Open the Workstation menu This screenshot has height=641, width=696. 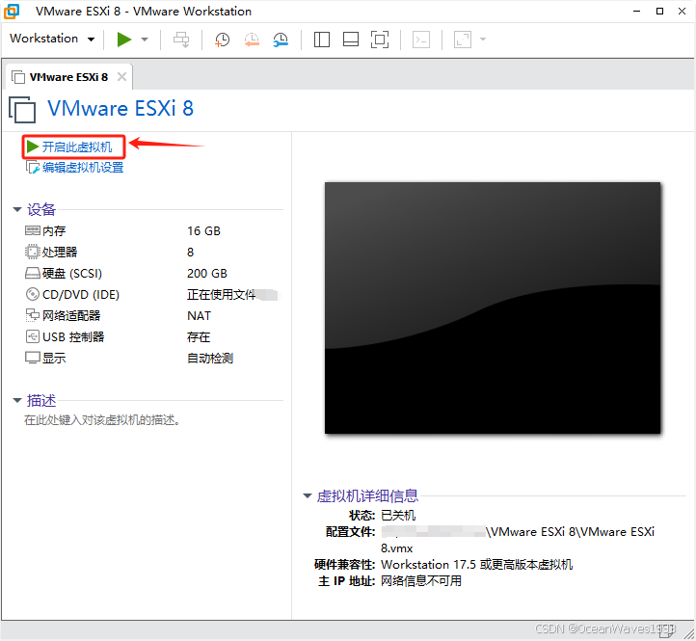(x=52, y=39)
